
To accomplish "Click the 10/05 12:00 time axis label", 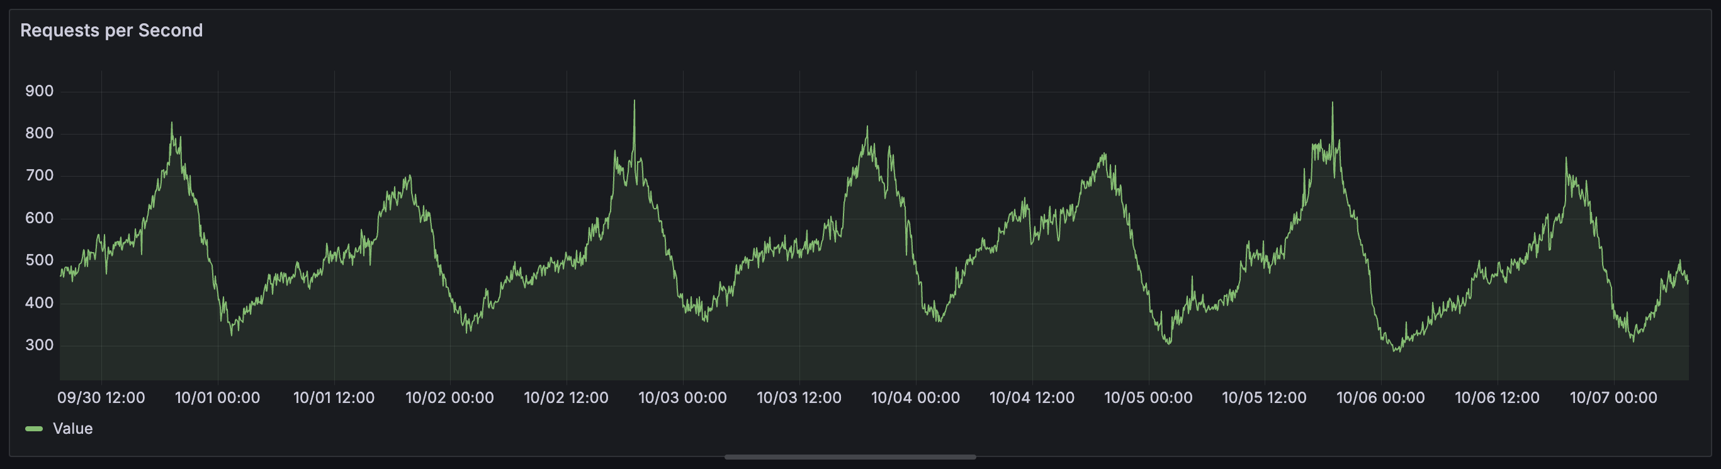I will 1264,399.
